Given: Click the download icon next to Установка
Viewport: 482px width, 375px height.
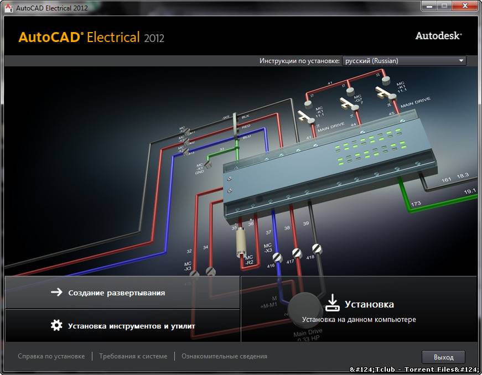Looking at the screenshot, I should click(x=331, y=303).
